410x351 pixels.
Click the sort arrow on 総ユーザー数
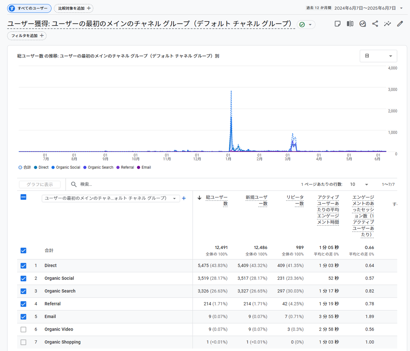pyautogui.click(x=200, y=198)
